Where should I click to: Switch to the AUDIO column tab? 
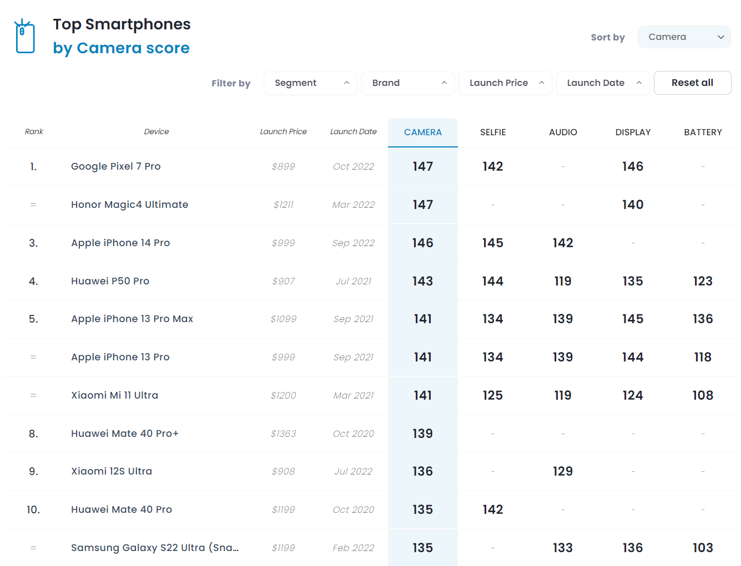[563, 132]
